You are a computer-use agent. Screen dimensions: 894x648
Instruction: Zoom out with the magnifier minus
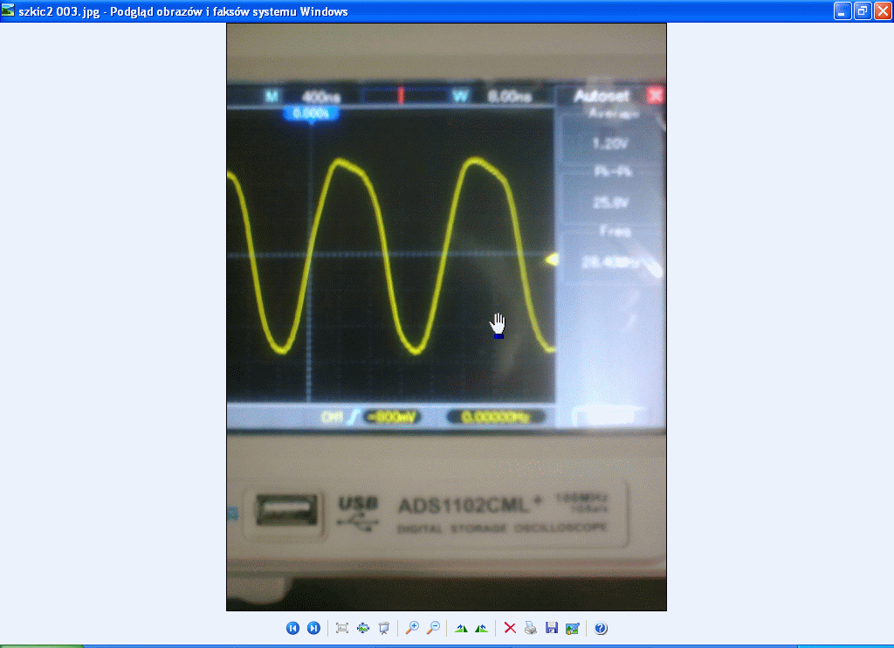click(432, 628)
